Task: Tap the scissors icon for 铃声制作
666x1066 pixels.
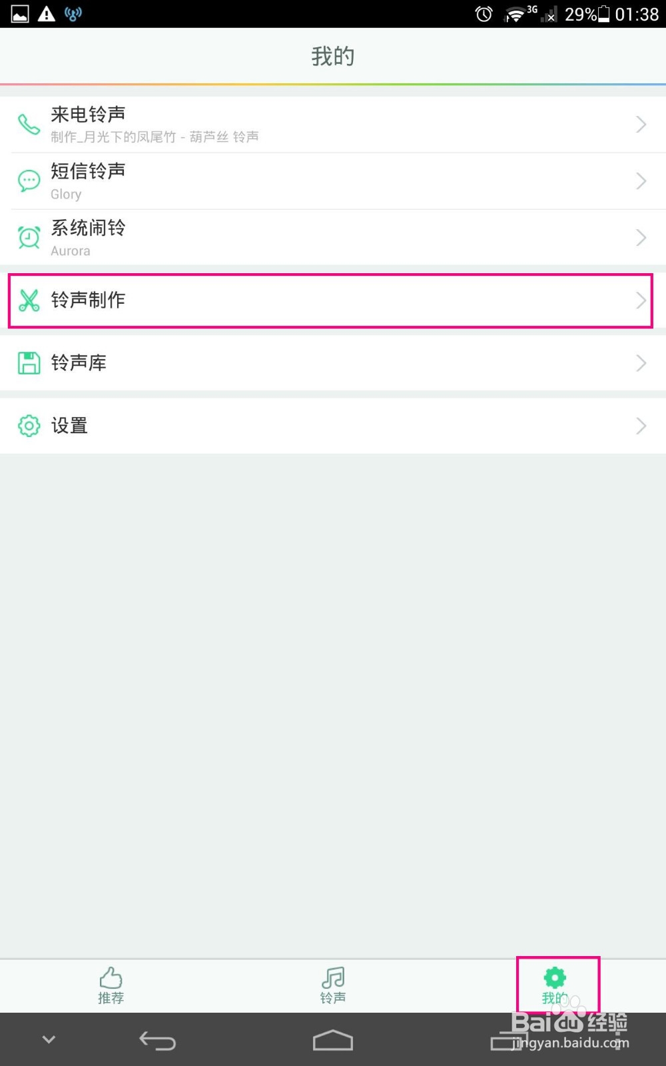Action: pos(29,300)
